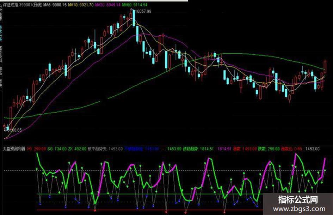This screenshot has height=215, width=333.
Task: Click the tall cyan candlestick at the peak
Action: click(134, 18)
